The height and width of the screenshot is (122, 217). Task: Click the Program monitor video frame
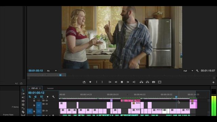(x=122, y=37)
